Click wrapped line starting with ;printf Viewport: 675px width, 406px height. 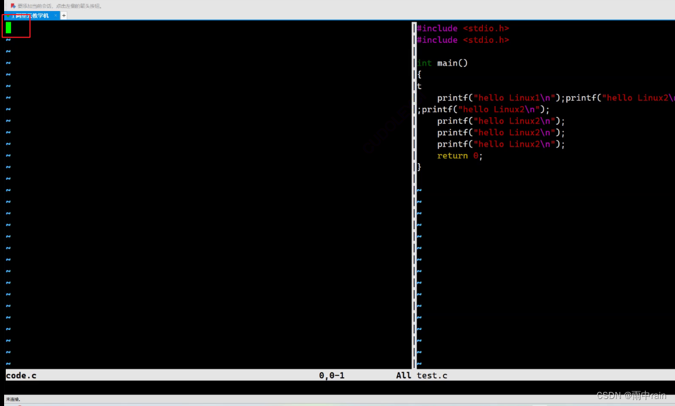click(x=483, y=110)
